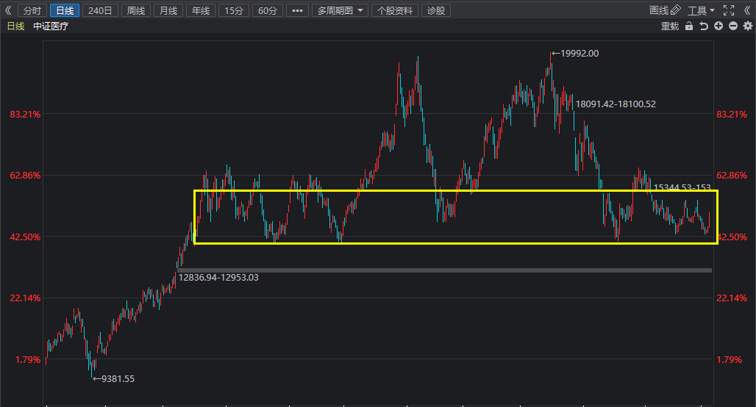Click the 日线 label beside index name
Screen dimensions: 756x407
point(15,26)
